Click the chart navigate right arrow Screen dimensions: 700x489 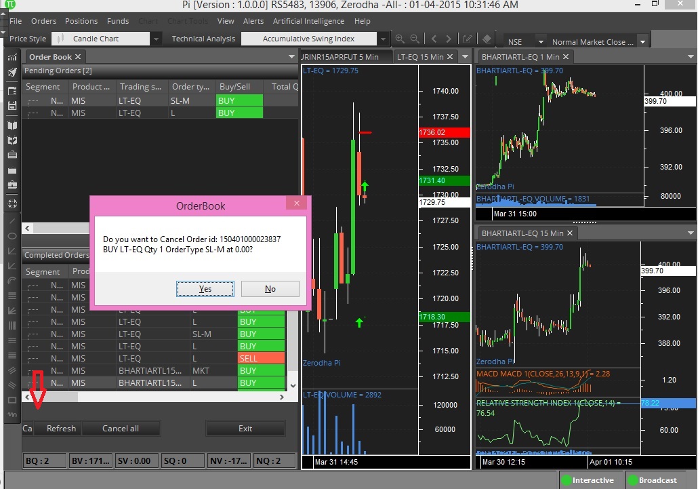449,39
